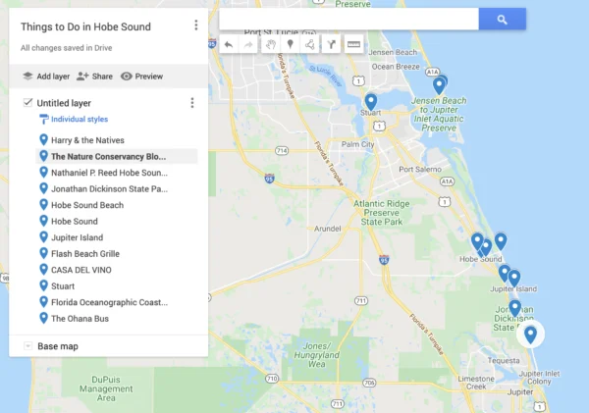
Task: Select The Nature Conservancy Blo... item
Action: click(117, 156)
